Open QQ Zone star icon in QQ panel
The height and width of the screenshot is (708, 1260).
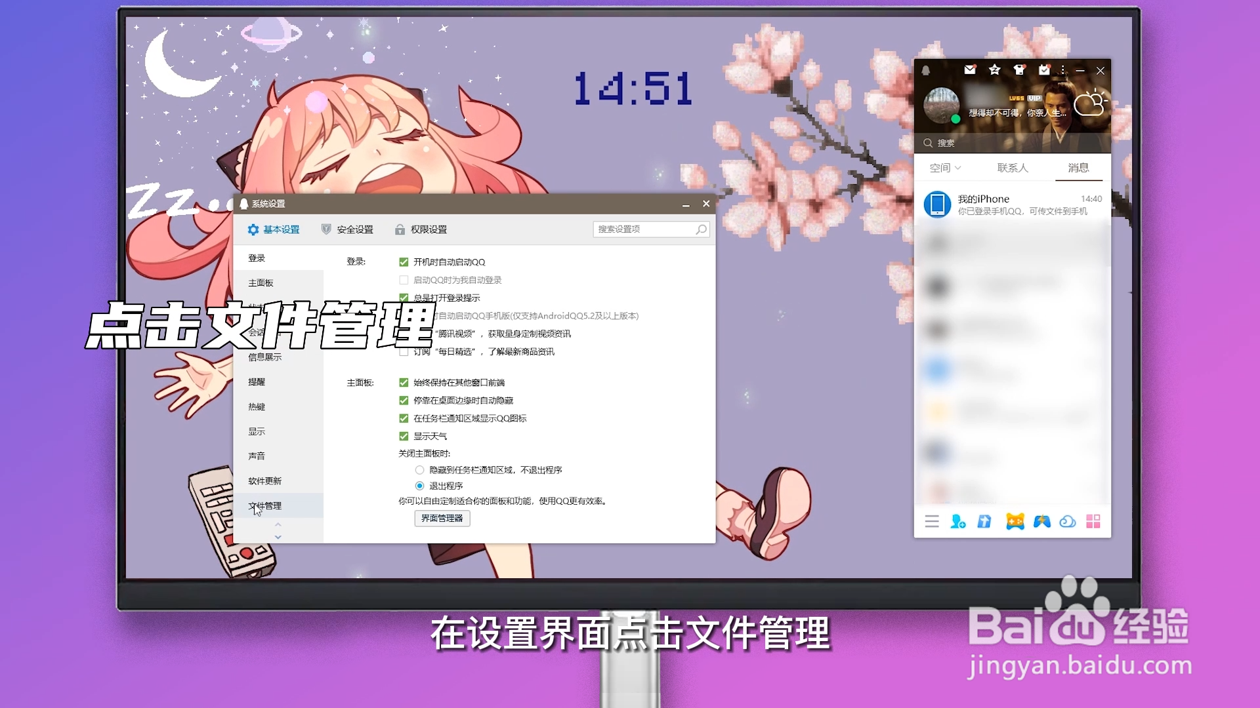point(995,69)
